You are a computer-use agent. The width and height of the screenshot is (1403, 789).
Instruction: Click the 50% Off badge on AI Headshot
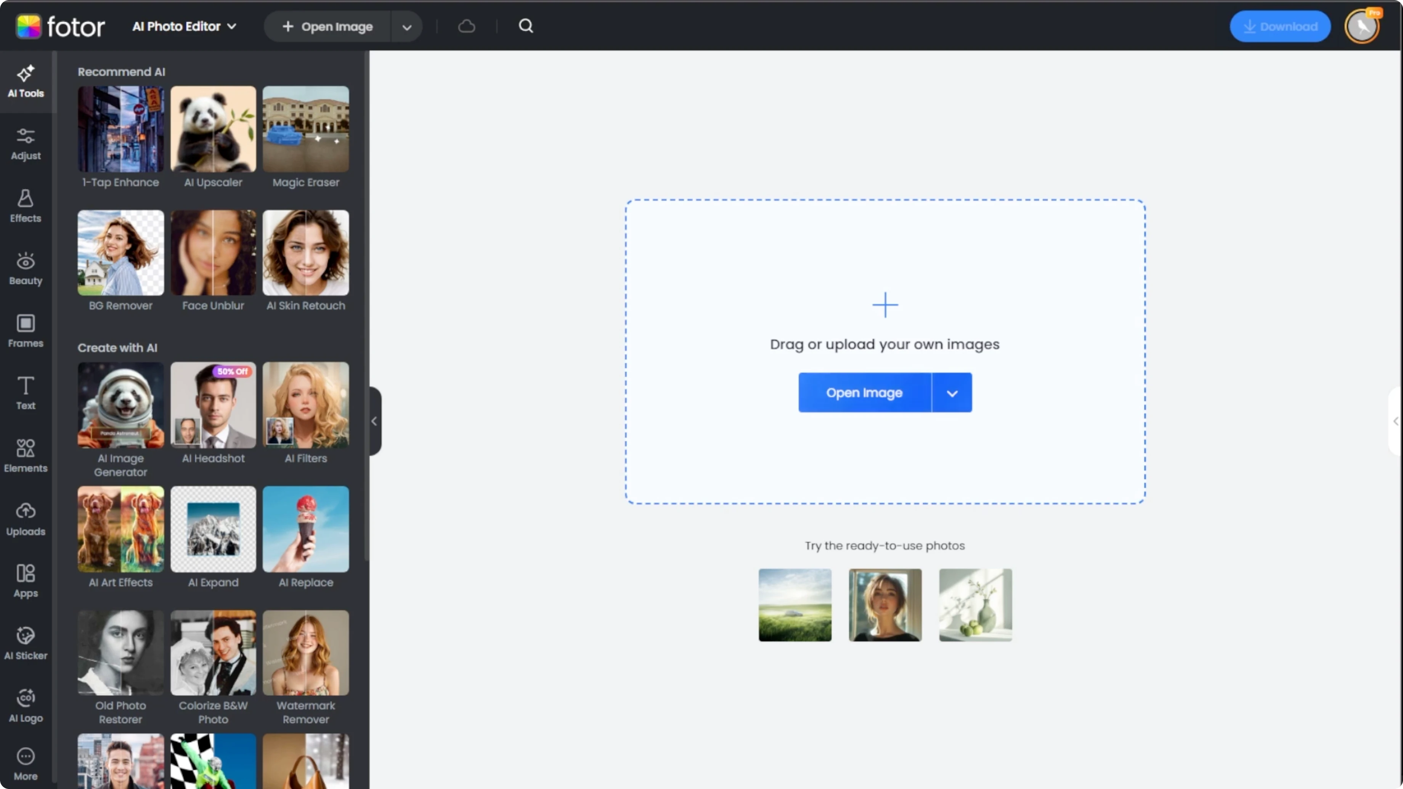click(233, 371)
